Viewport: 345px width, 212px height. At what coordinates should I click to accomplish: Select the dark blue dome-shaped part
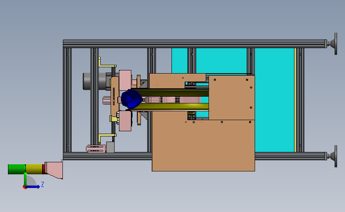tap(132, 99)
